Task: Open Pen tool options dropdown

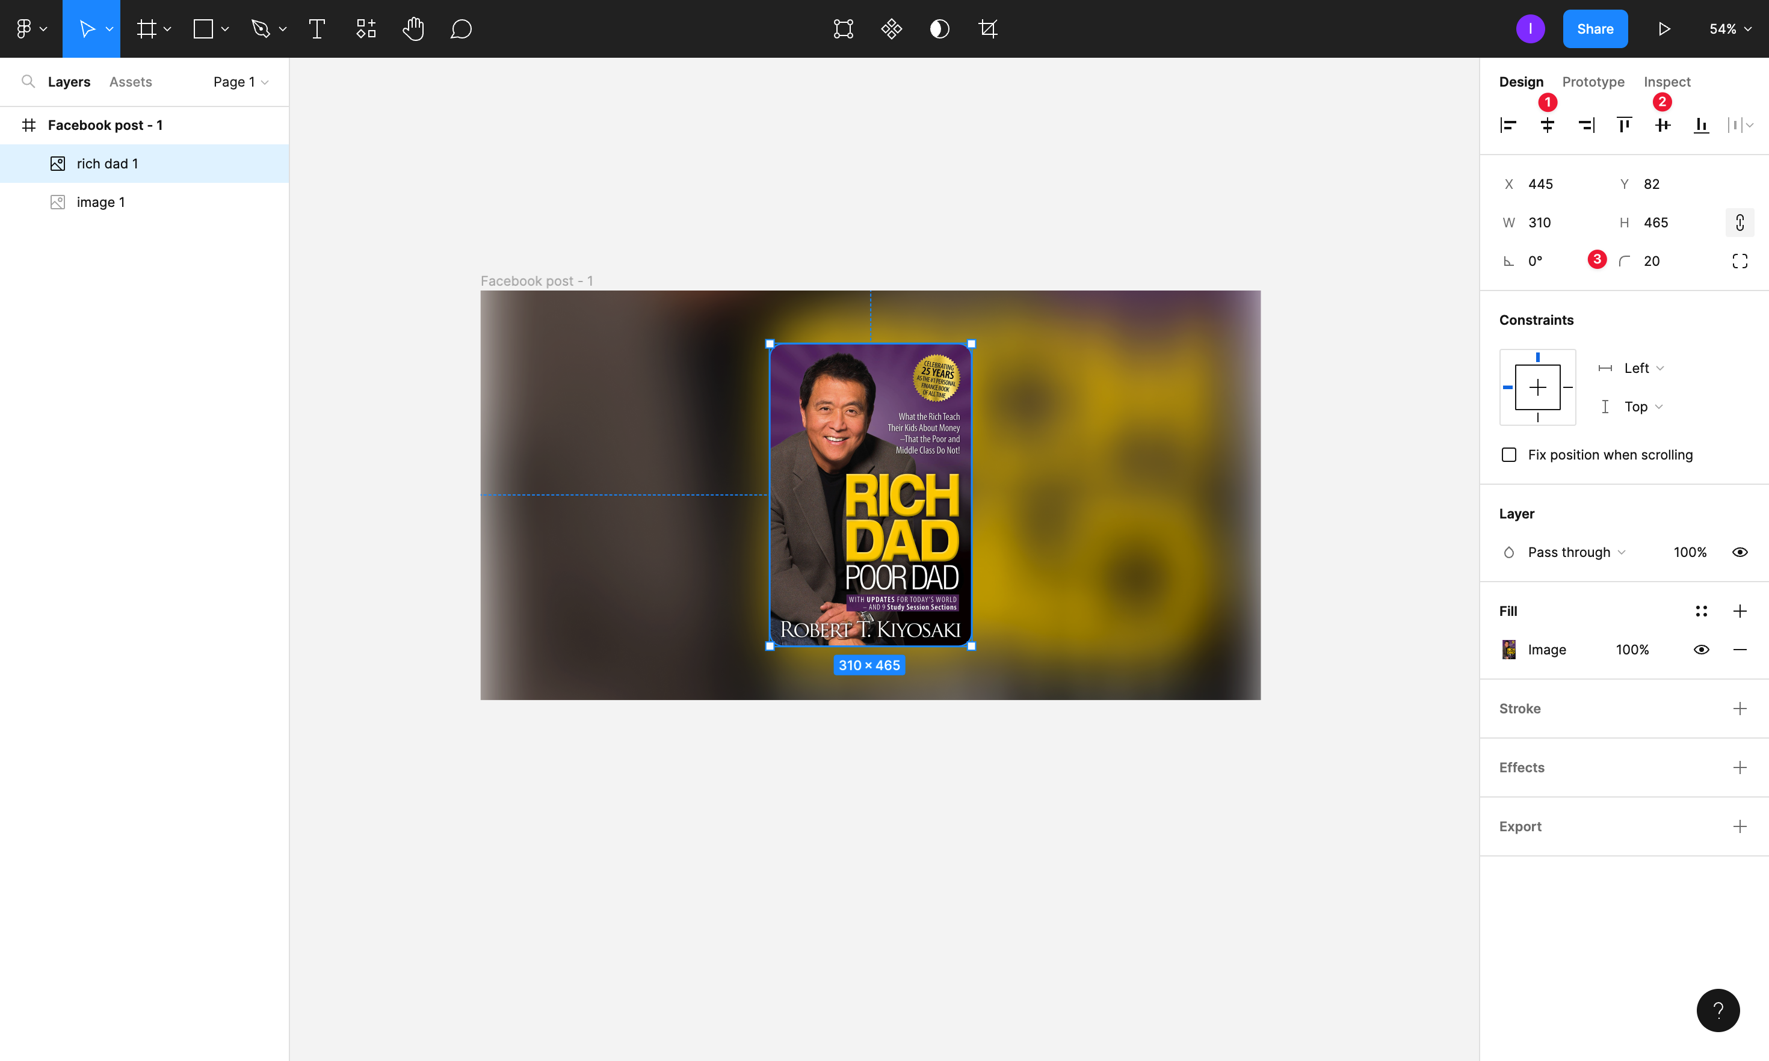Action: (283, 29)
